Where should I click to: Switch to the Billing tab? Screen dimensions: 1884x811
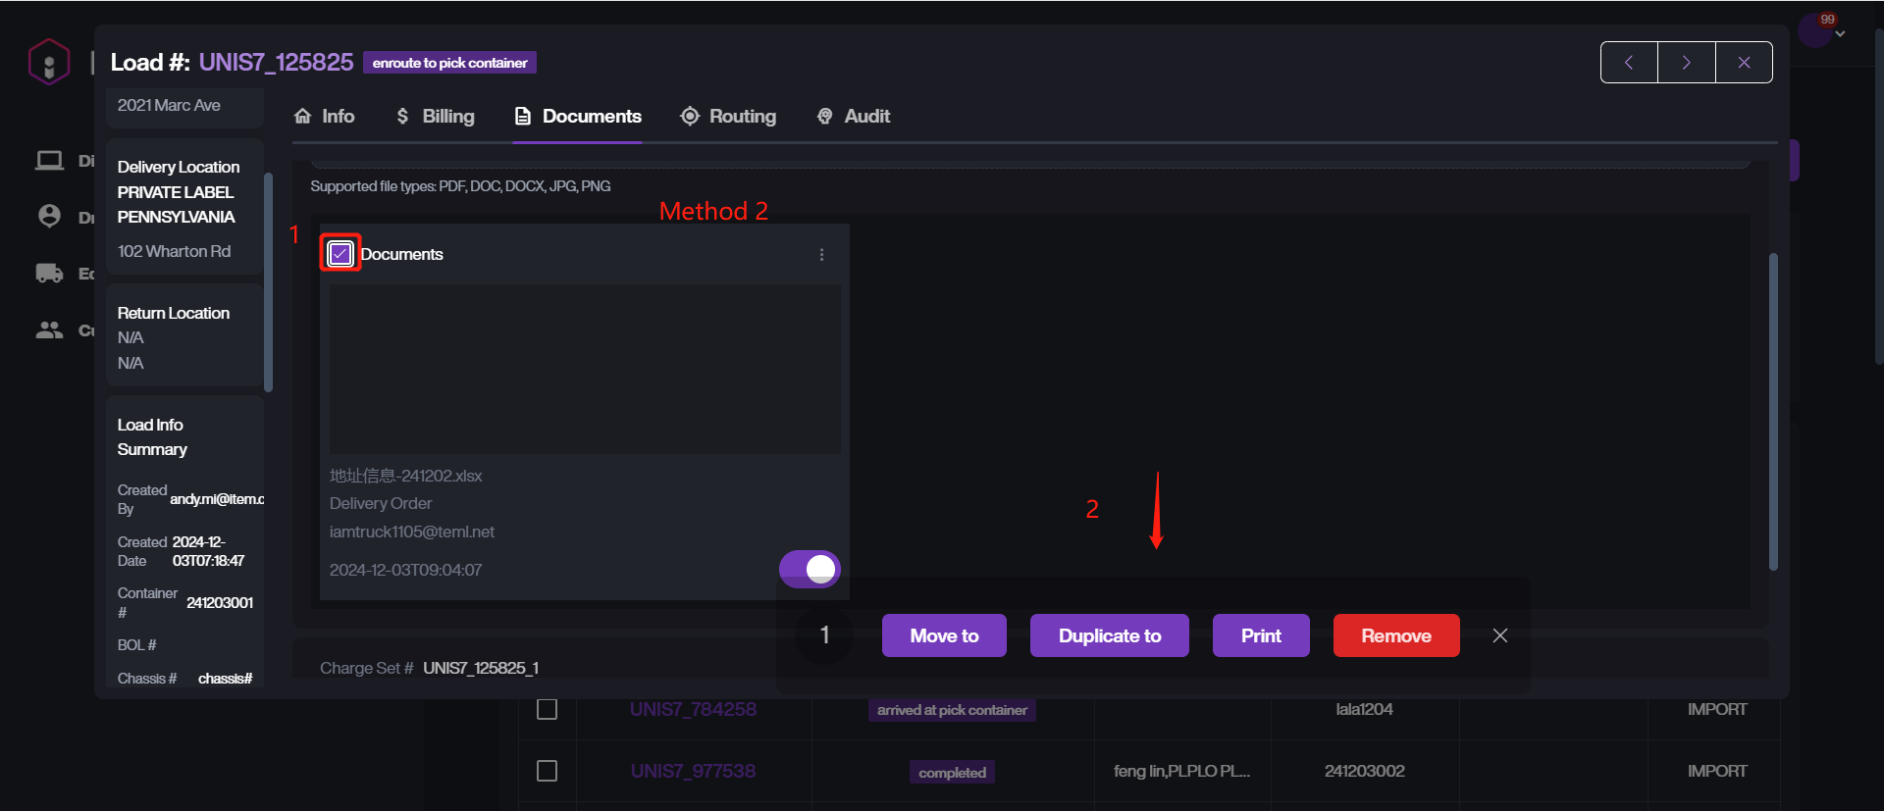[435, 116]
